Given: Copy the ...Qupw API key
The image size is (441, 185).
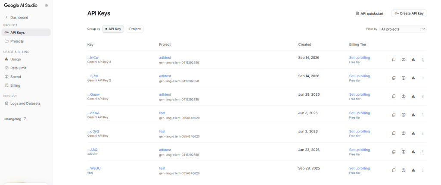Looking at the screenshot, I should (x=394, y=96).
